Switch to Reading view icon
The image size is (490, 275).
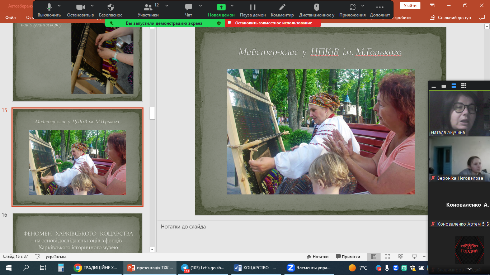coord(401,257)
